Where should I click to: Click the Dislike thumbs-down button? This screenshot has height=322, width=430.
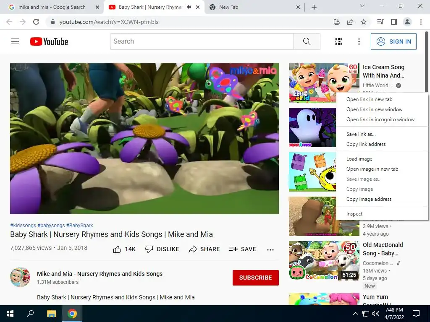(x=162, y=249)
